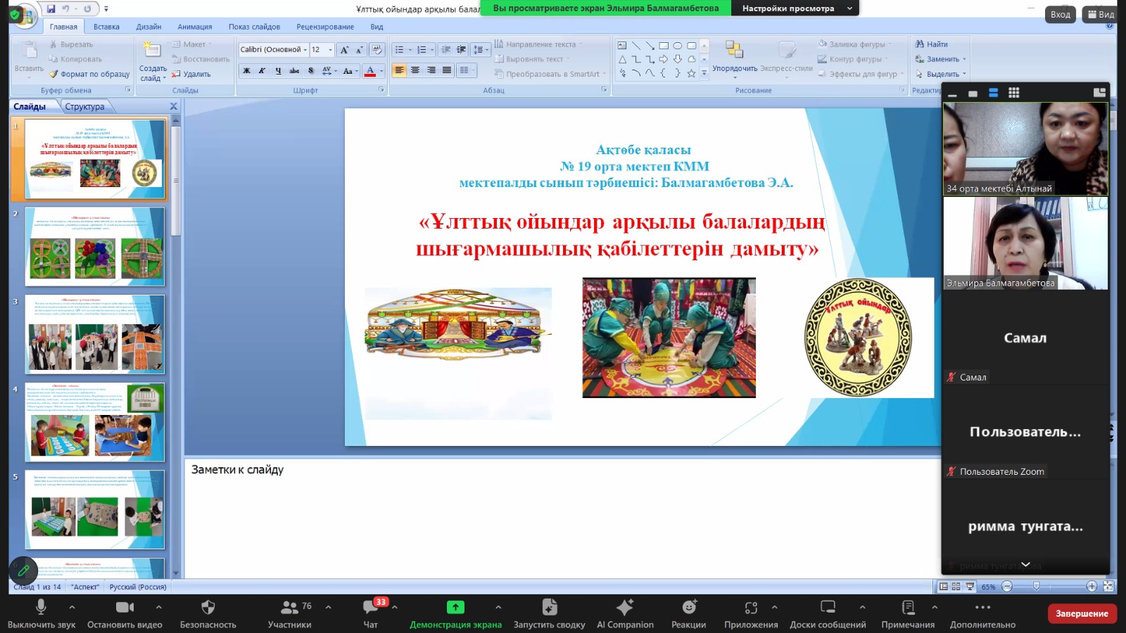
Task: Click the Reactions icon
Action: pyautogui.click(x=688, y=608)
